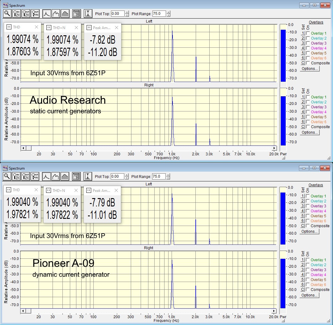Enable Composite checkbox for Audio Research Left channel
This screenshot has height=325, width=333.
click(x=308, y=63)
